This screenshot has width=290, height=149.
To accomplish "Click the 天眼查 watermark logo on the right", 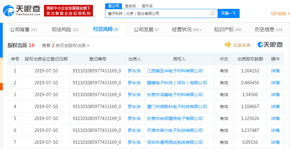I will point(270,45).
